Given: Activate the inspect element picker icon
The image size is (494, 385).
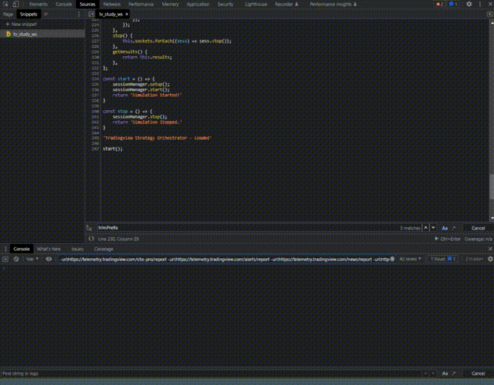Looking at the screenshot, I should 5,5.
